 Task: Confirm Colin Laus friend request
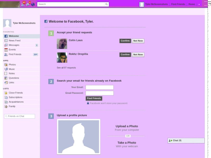125,41
